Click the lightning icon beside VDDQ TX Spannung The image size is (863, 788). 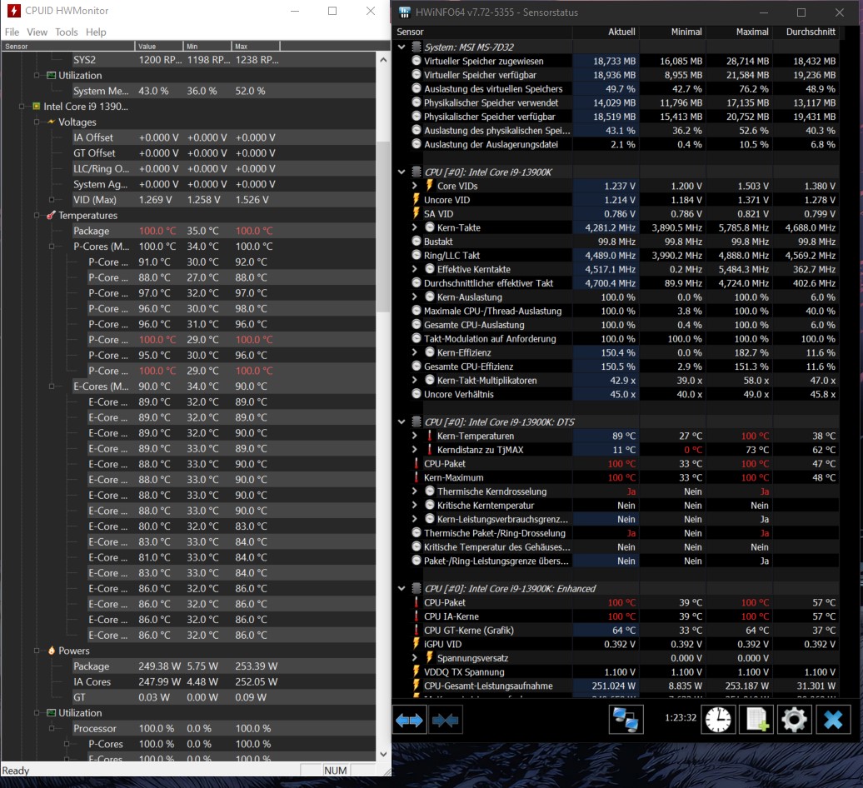click(417, 671)
